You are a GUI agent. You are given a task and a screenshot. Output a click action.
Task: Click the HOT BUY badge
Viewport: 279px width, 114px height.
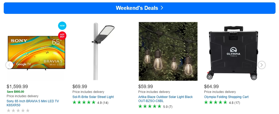tap(62, 35)
